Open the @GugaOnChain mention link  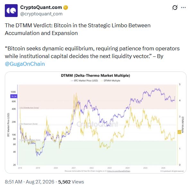[25, 64]
